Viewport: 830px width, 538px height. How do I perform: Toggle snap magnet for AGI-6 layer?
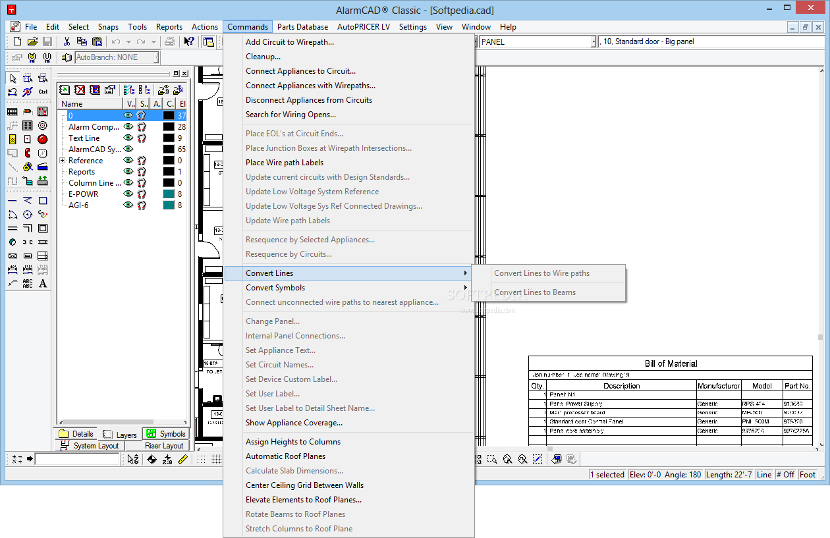141,205
